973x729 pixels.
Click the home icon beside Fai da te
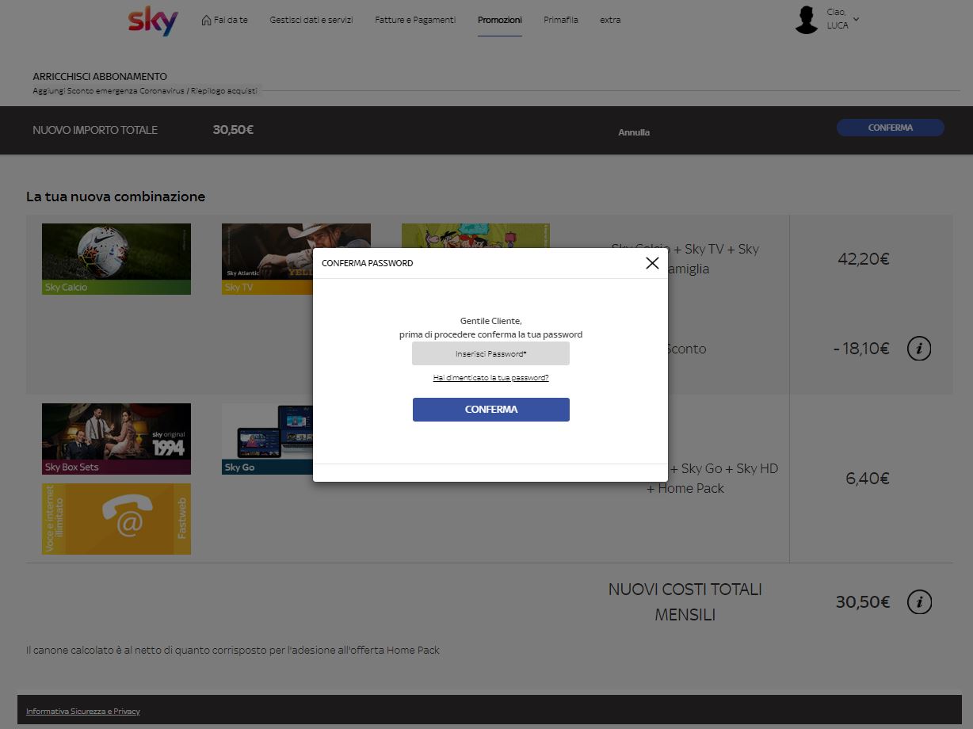click(x=206, y=20)
